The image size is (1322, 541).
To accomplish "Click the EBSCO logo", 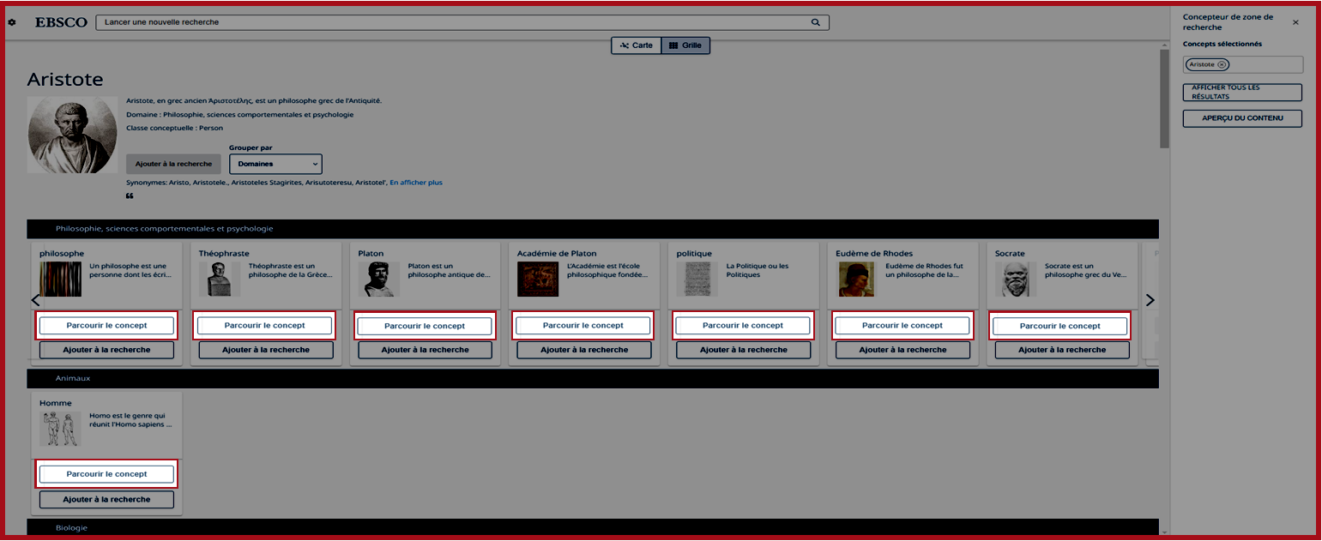I will 61,22.
